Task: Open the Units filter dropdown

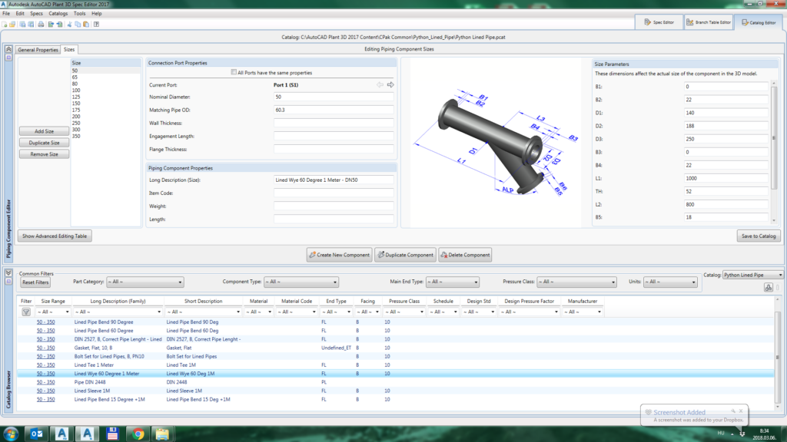Action: [x=670, y=282]
